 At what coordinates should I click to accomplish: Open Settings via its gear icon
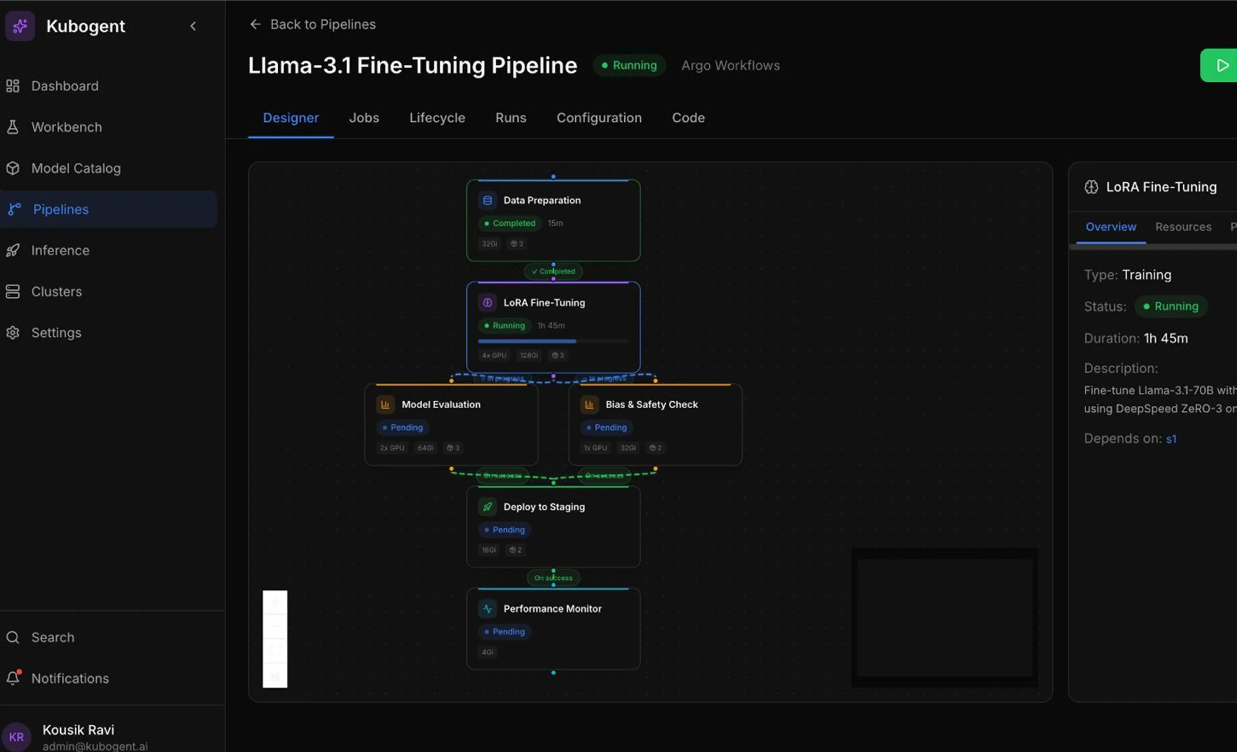pyautogui.click(x=13, y=332)
